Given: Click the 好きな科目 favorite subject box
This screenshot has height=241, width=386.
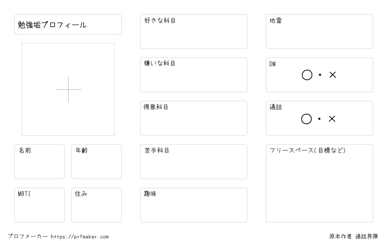Looking at the screenshot, I should pyautogui.click(x=194, y=31).
